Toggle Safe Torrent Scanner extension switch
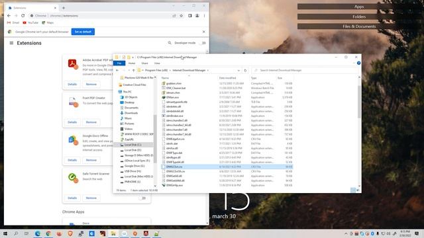Screen dimensions: 424x238 [x=143, y=198]
